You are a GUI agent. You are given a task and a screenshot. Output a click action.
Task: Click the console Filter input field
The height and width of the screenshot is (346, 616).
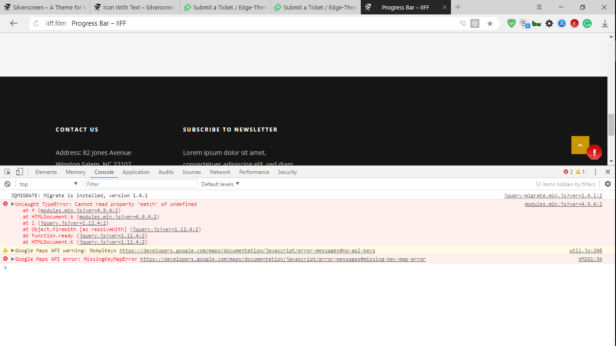point(141,184)
